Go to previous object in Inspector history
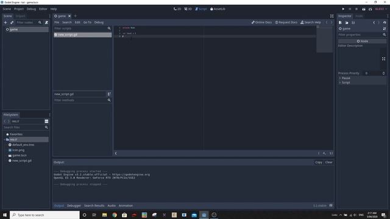Viewport: 390px width, 219px height. [374, 23]
